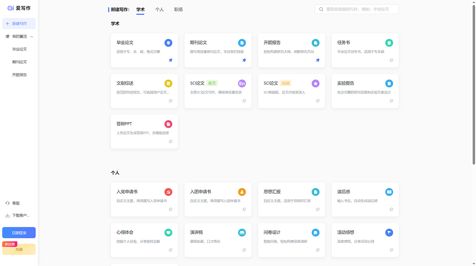This screenshot has width=476, height=266.
Task: Click the 爱写作 logo icon
Action: pyautogui.click(x=10, y=8)
